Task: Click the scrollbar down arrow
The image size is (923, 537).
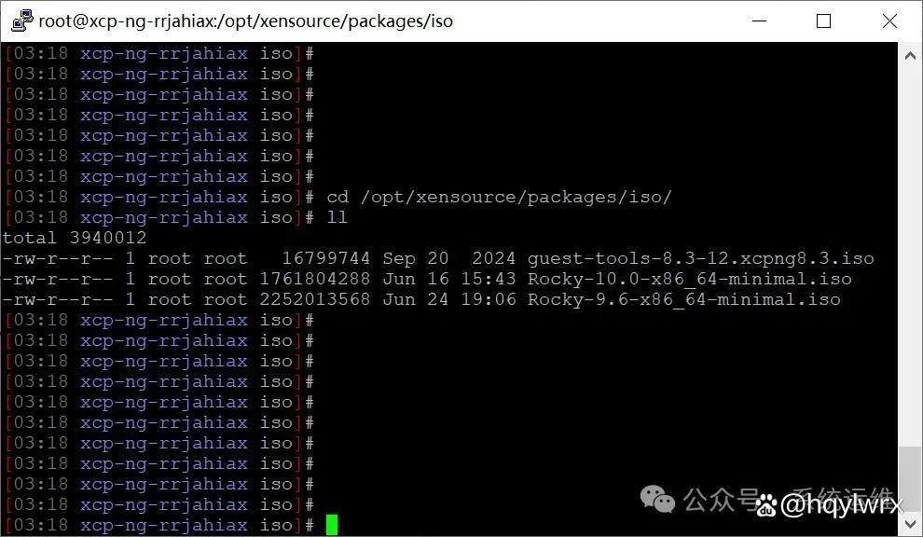Action: [910, 523]
